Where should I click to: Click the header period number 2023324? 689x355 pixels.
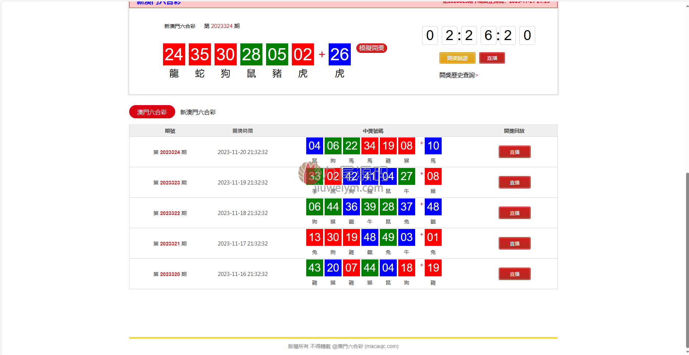[x=222, y=26]
